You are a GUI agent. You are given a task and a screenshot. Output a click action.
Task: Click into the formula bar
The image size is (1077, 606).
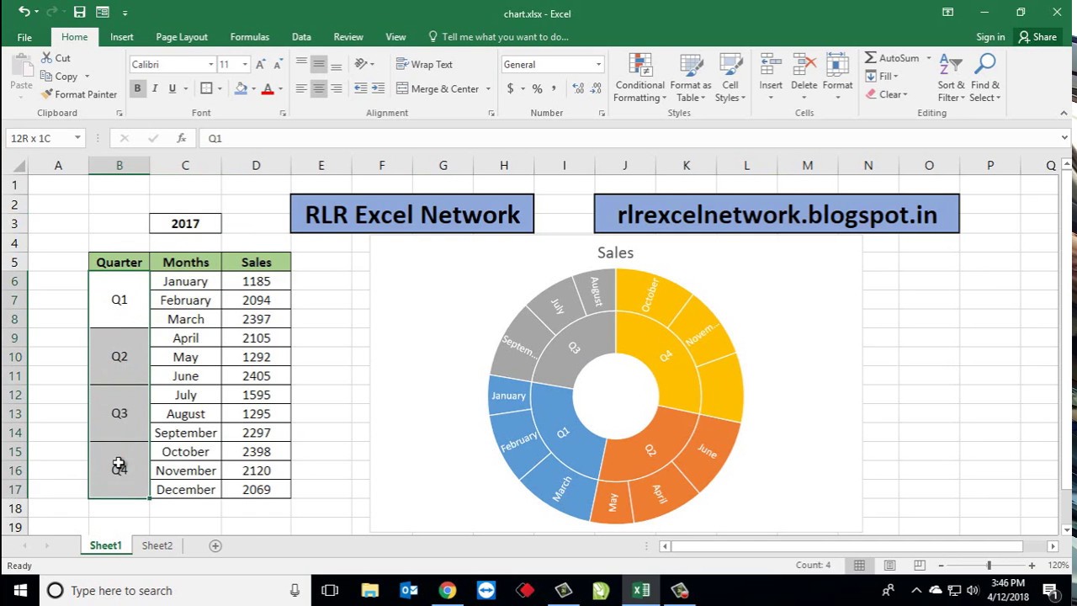click(629, 138)
